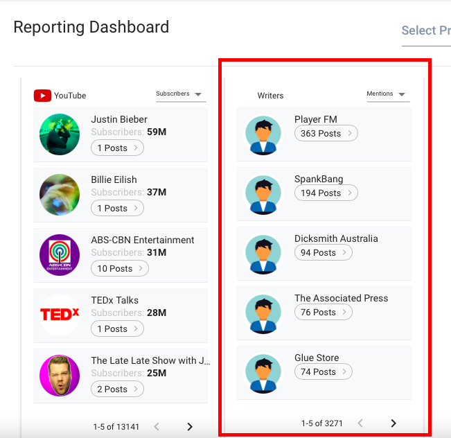
Task: Click the TEDx Talks logo avatar
Action: [60, 315]
